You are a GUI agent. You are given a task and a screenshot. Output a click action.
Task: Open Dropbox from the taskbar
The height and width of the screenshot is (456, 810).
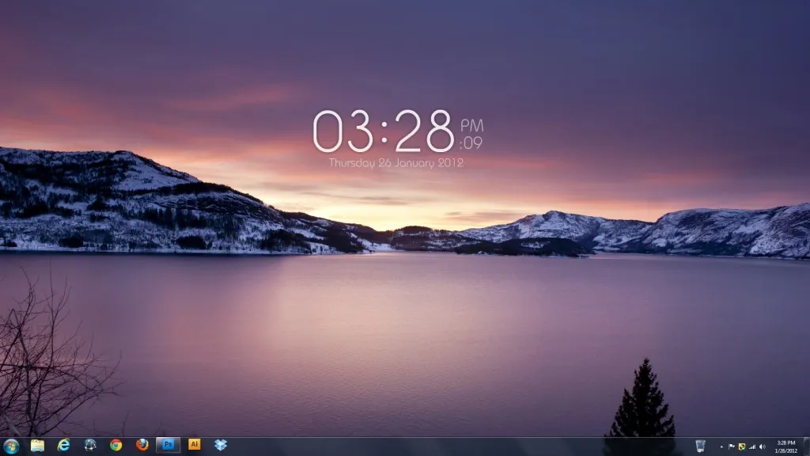pos(221,445)
